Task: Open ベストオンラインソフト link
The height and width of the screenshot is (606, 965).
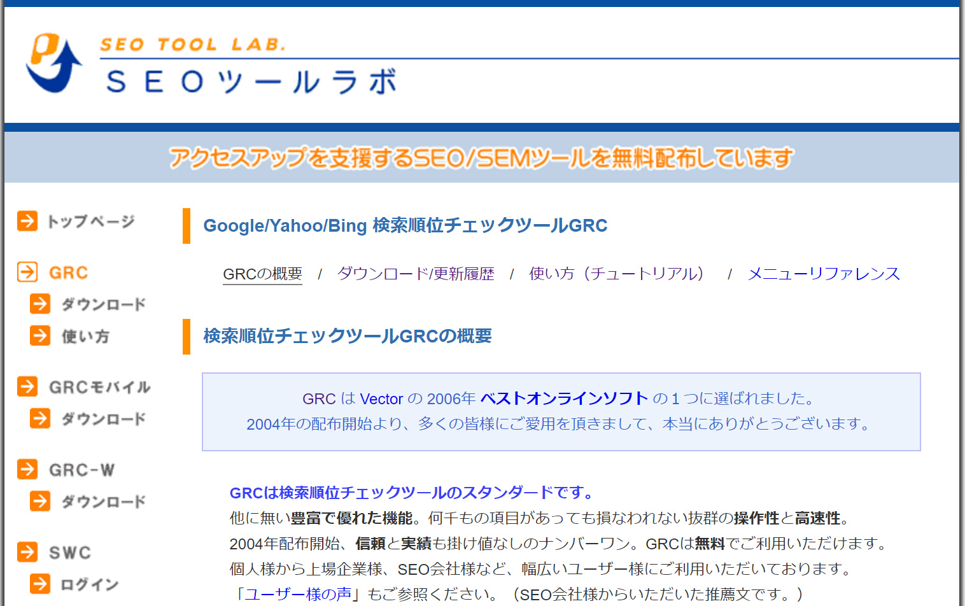Action: (x=564, y=398)
